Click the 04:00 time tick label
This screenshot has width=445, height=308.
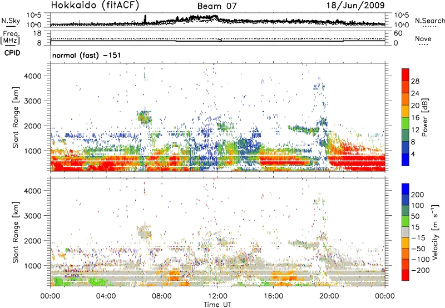106,296
